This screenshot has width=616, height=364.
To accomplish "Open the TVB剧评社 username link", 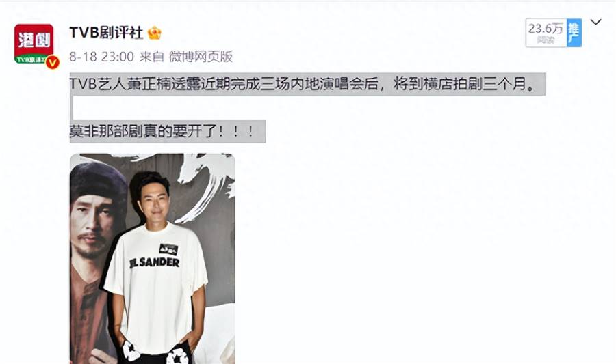I will point(106,33).
